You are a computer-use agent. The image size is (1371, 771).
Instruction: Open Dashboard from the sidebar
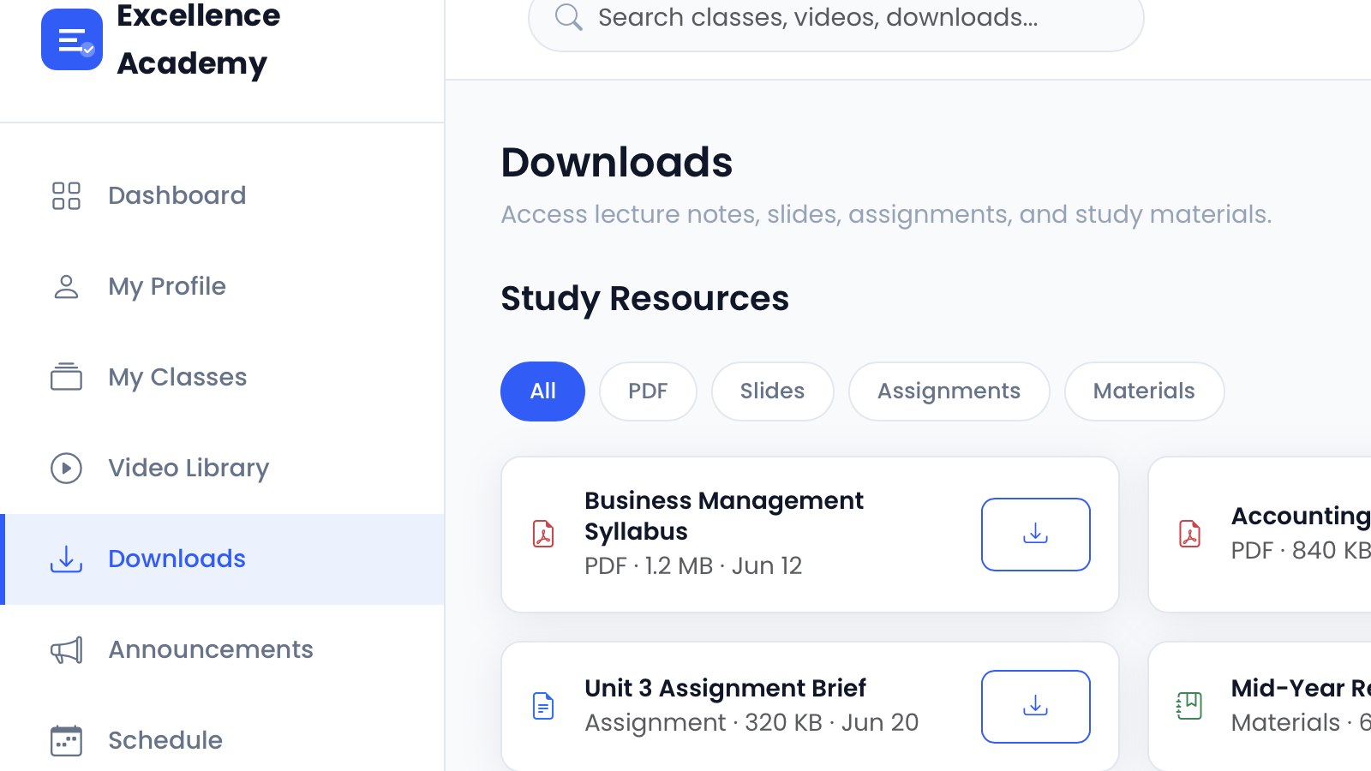pos(222,195)
